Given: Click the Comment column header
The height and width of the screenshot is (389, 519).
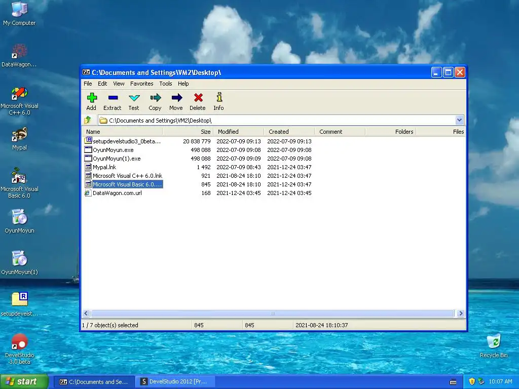Looking at the screenshot, I should coord(340,132).
